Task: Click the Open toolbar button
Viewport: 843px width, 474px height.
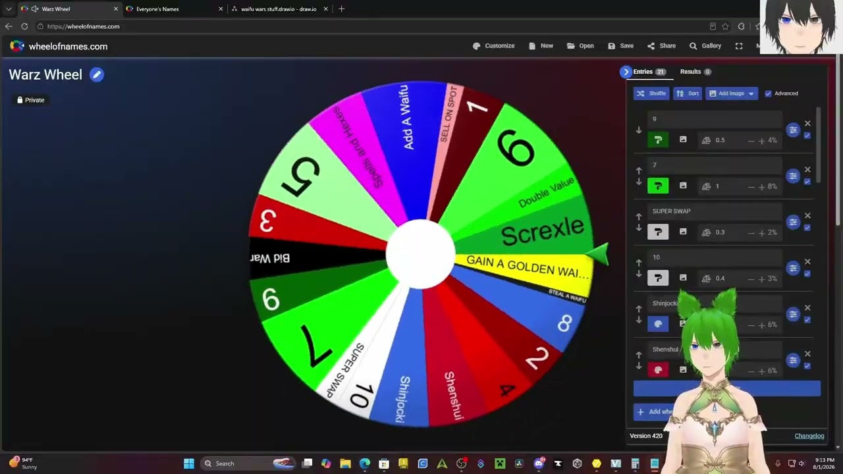Action: [580, 46]
